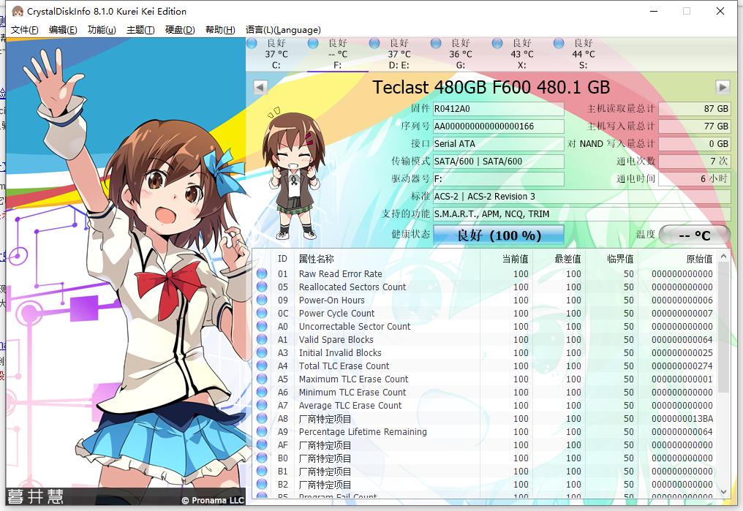Click status icon of attribute A8 row
Viewport: 743px width, 511px height.
tap(262, 418)
